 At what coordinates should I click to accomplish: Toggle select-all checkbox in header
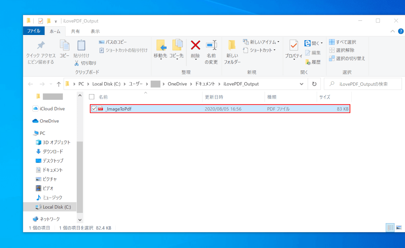pyautogui.click(x=91, y=97)
